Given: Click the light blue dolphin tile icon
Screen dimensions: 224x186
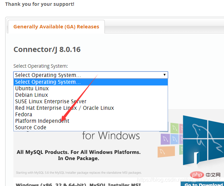Looking at the screenshot, I should pyautogui.click(x=175, y=139).
